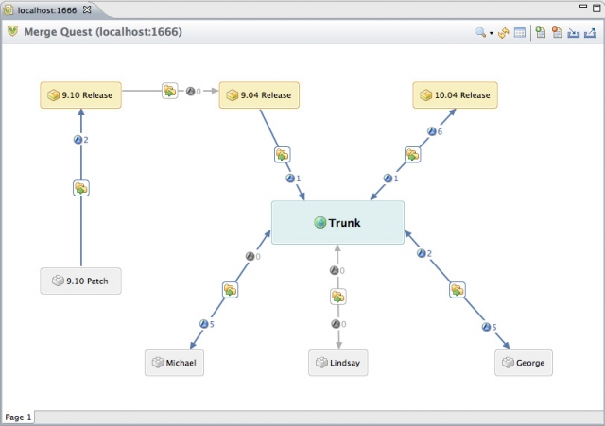Click the import arrow tray icon

[573, 32]
